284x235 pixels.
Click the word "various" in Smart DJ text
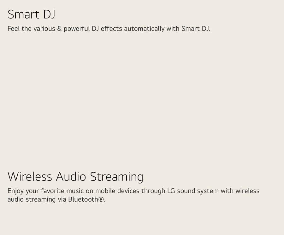(44, 29)
